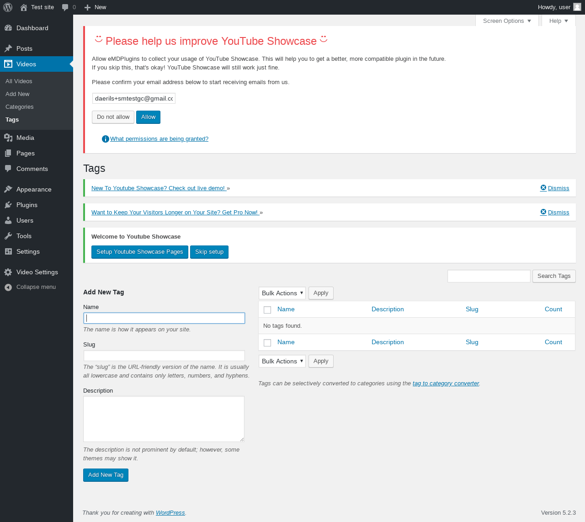Click the plus New icon in admin bar
The height and width of the screenshot is (522, 585).
pos(88,7)
